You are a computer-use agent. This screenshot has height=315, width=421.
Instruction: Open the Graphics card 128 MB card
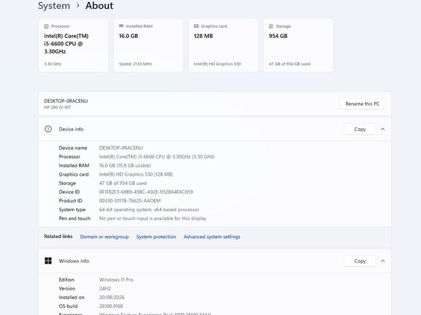pyautogui.click(x=223, y=45)
